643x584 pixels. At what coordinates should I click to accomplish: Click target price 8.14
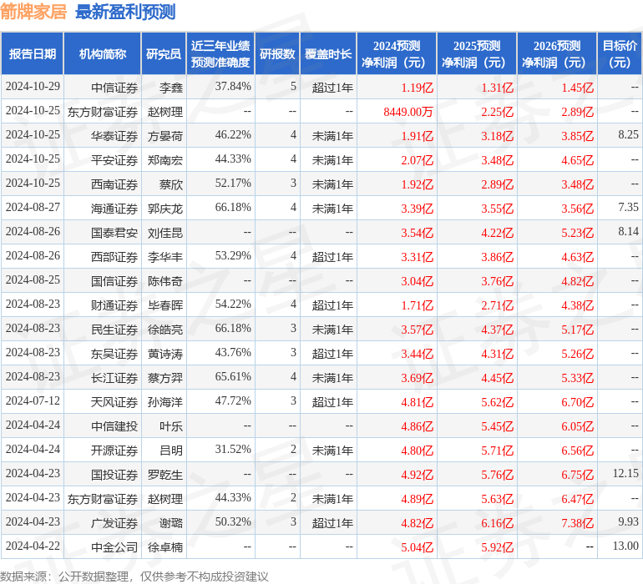tap(628, 232)
